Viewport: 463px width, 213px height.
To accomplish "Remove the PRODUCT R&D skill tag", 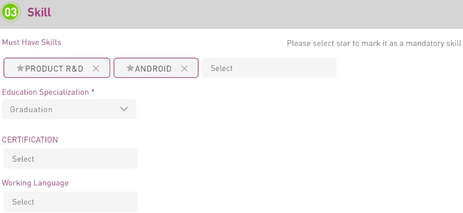I will [96, 69].
